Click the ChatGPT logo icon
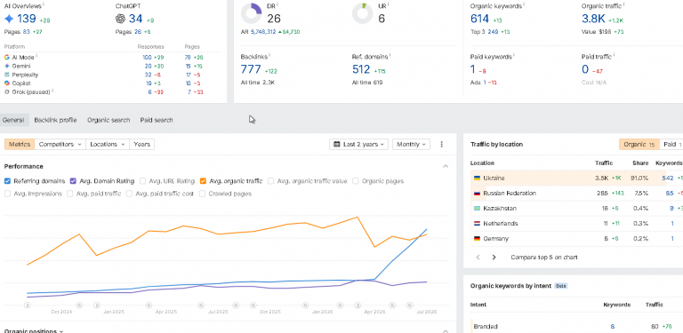 (x=120, y=19)
